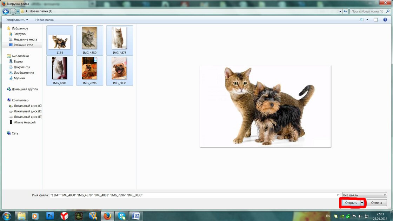Screen dimensions: 393x221
Task: Select Изображения library in the sidebar
Action: 24,73
